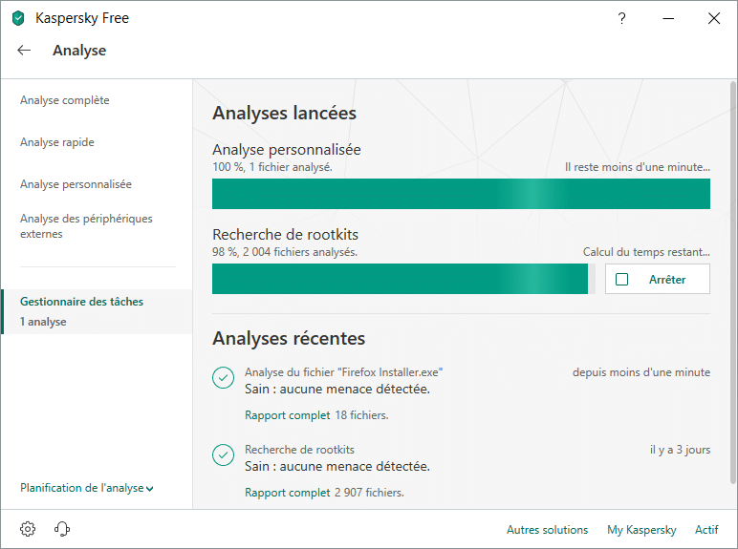Click 'Calcul du temps restant...' text
Viewport: 738px width, 549px height.
(646, 252)
